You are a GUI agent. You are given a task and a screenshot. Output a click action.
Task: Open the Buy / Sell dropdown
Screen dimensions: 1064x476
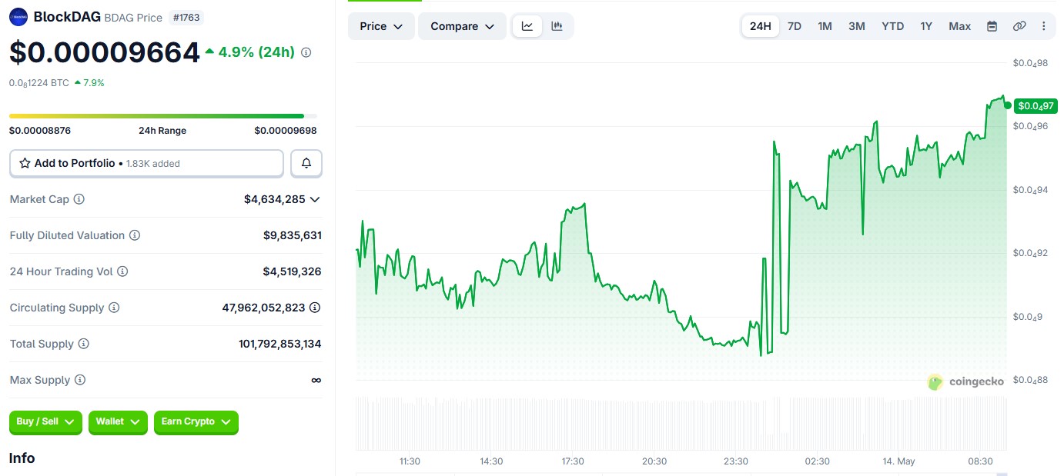pos(45,422)
